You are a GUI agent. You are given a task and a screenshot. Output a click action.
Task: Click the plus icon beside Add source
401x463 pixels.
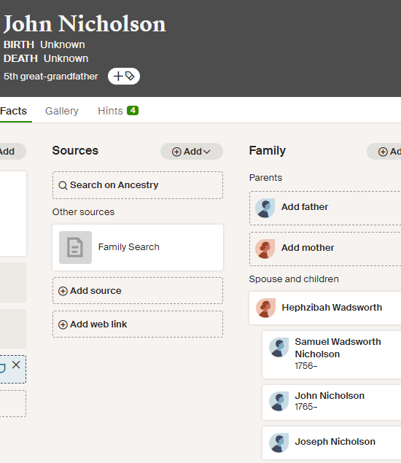coord(63,291)
